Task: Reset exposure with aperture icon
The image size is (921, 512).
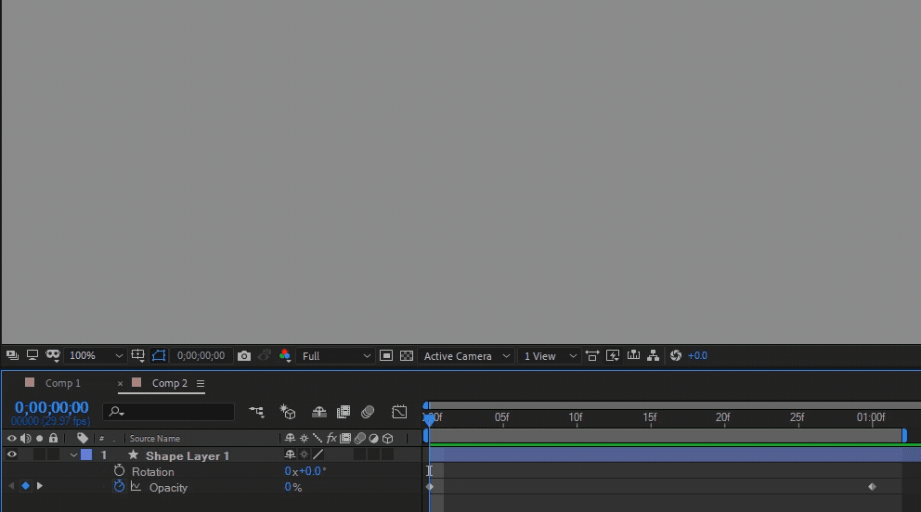Action: (676, 355)
